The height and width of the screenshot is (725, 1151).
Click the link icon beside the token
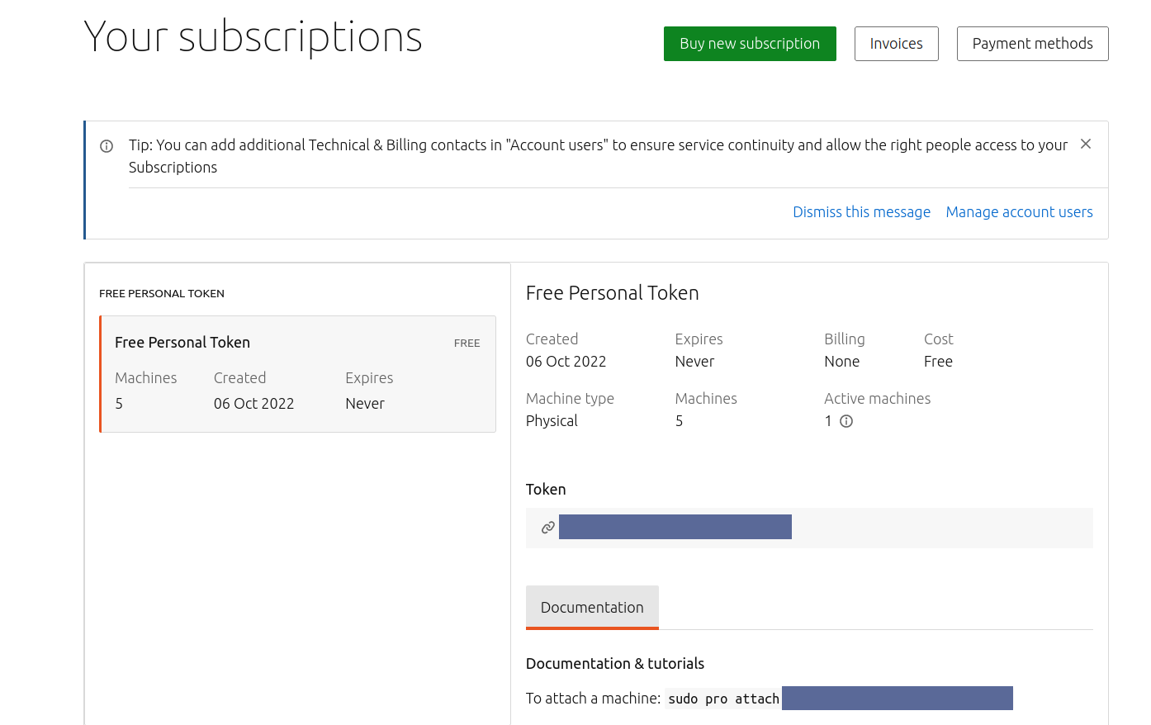click(x=547, y=528)
